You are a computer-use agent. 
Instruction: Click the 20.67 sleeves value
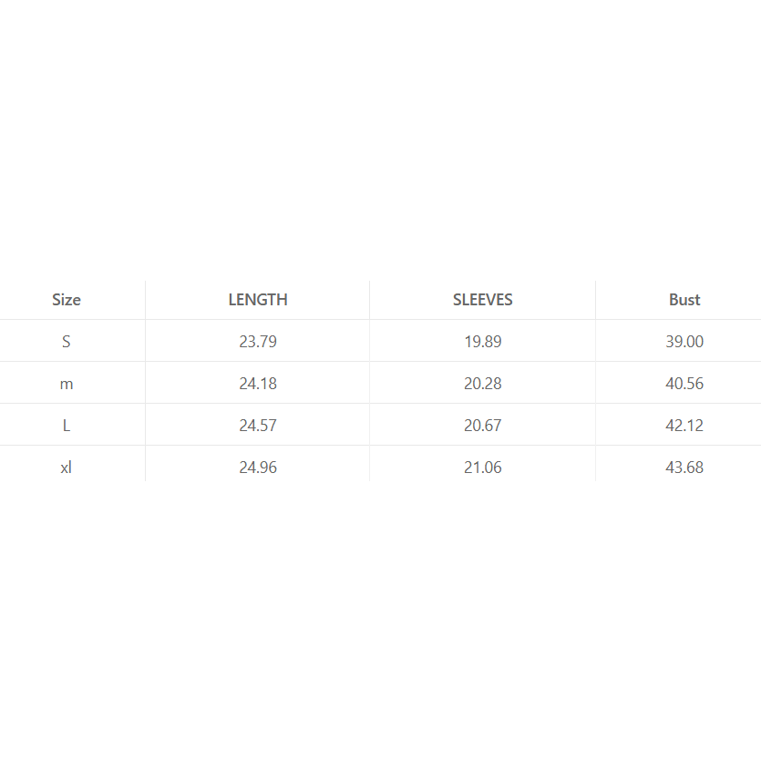(x=483, y=426)
